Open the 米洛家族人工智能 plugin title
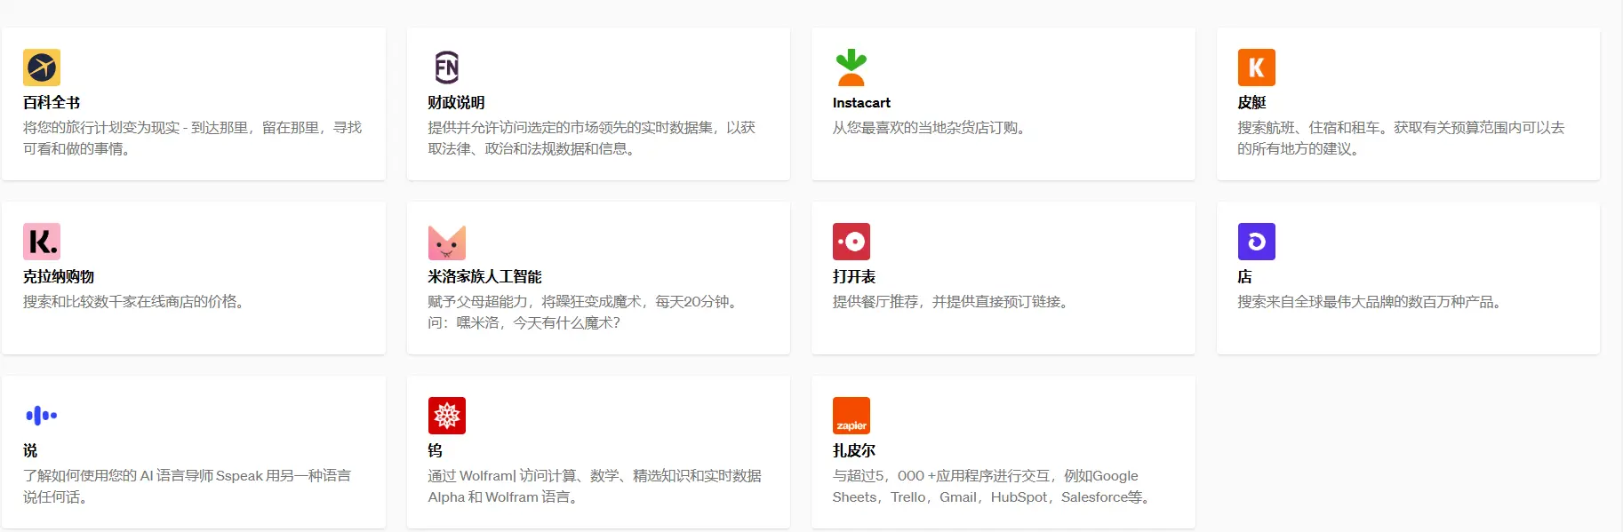This screenshot has height=532, width=1623. pyautogui.click(x=484, y=277)
